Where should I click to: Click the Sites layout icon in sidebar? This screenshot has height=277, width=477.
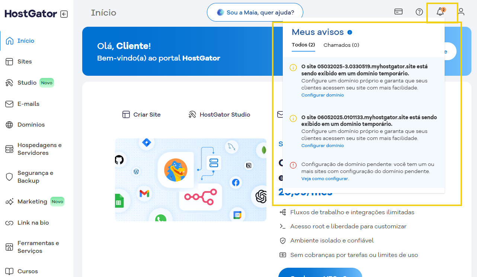click(x=9, y=62)
